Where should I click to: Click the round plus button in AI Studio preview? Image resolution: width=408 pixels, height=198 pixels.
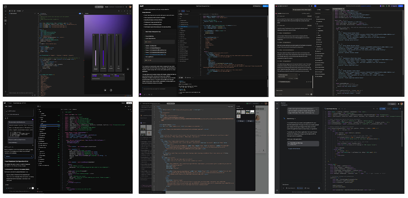point(128,69)
